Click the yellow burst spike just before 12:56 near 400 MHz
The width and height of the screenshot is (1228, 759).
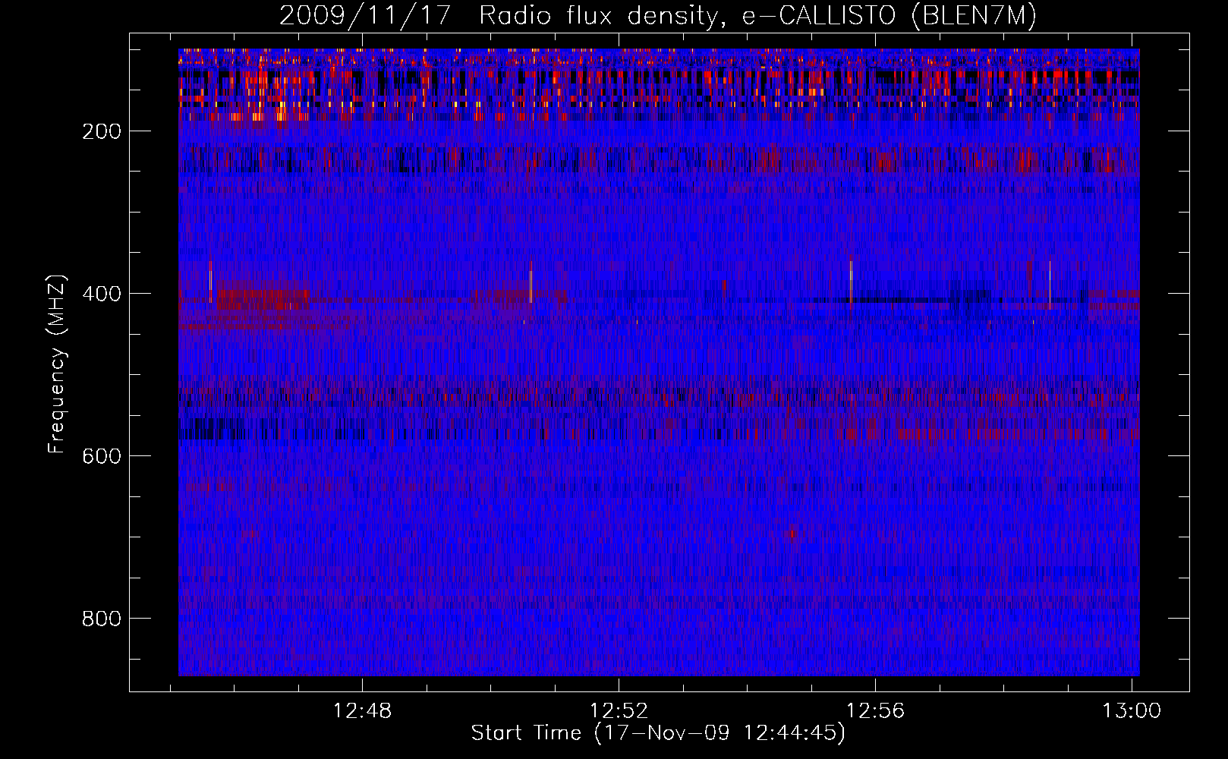tap(852, 281)
